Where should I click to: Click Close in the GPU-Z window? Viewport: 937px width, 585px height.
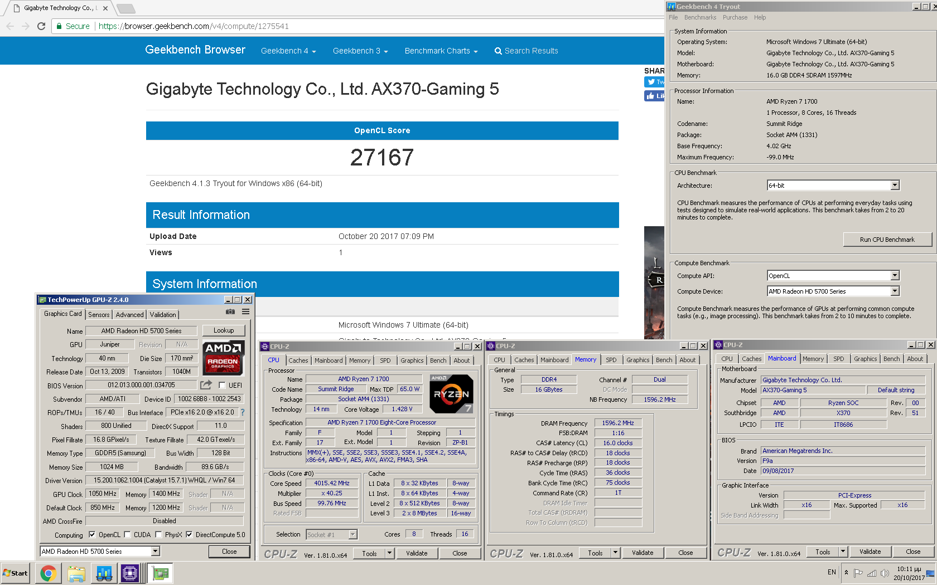pos(229,552)
